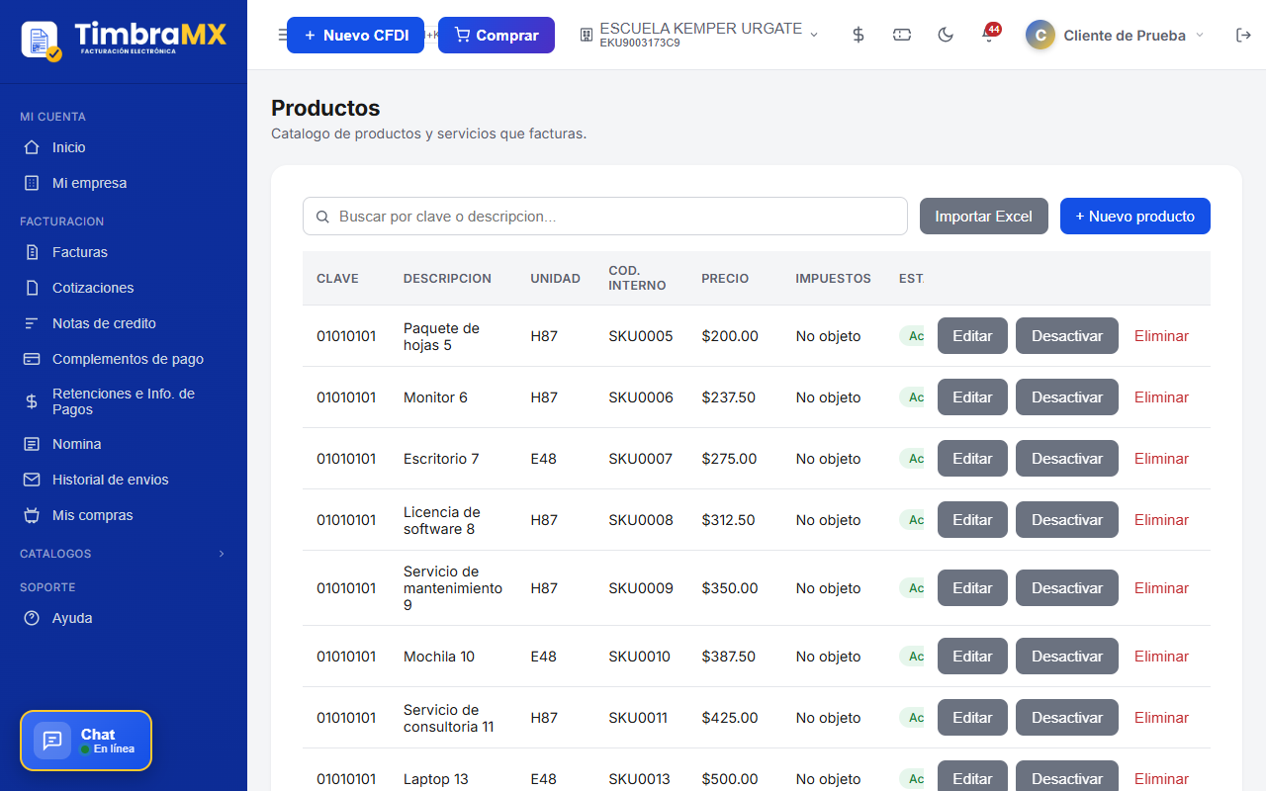Edit the Monitor 6 product
This screenshot has width=1266, height=791.
click(x=972, y=397)
